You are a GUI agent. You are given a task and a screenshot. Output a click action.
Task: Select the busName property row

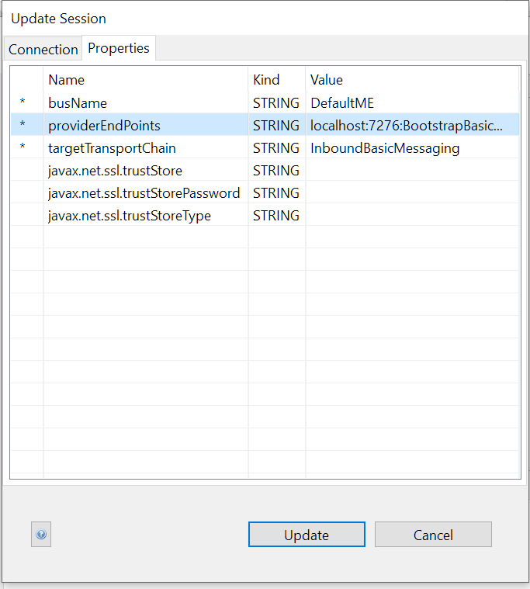point(78,103)
